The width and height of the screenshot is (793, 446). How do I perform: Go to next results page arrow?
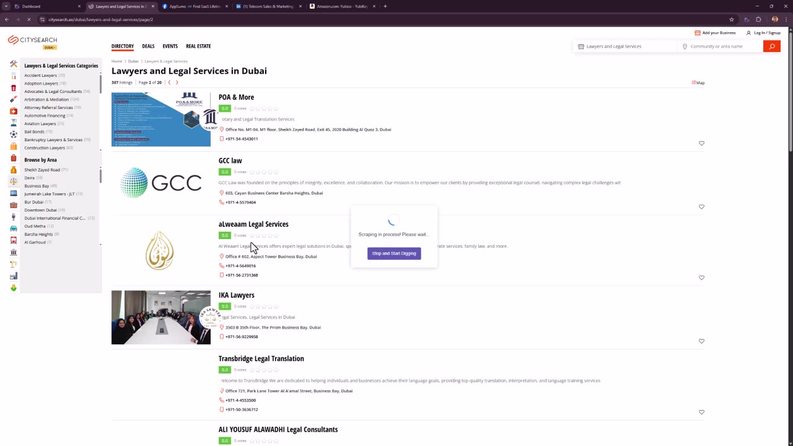tap(177, 82)
